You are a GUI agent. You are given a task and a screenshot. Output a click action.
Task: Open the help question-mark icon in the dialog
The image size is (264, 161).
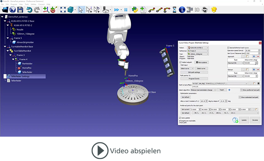click(235, 120)
